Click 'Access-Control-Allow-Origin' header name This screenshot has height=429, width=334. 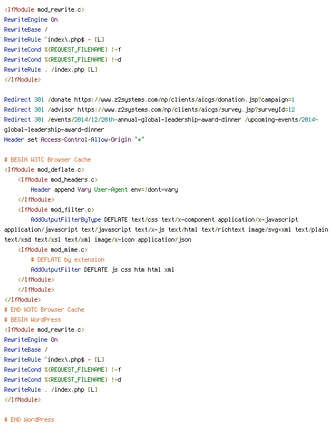click(x=86, y=139)
